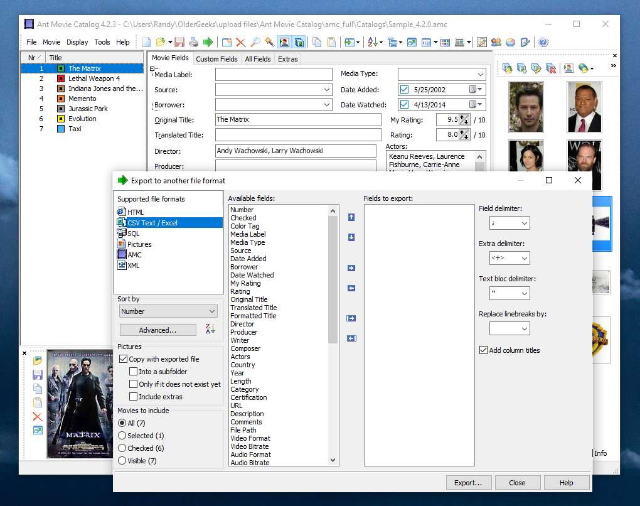Switch to the Extras tab
Viewport: 640px width, 506px height.
288,59
